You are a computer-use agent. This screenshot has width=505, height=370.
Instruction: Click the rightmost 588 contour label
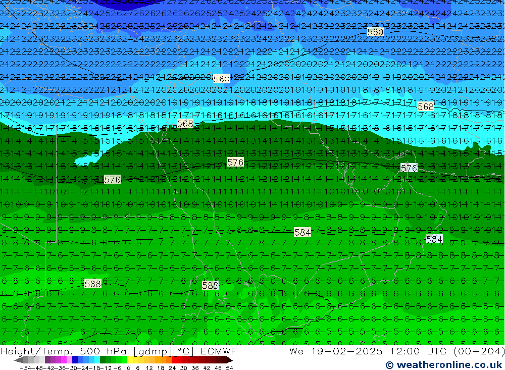210,285
